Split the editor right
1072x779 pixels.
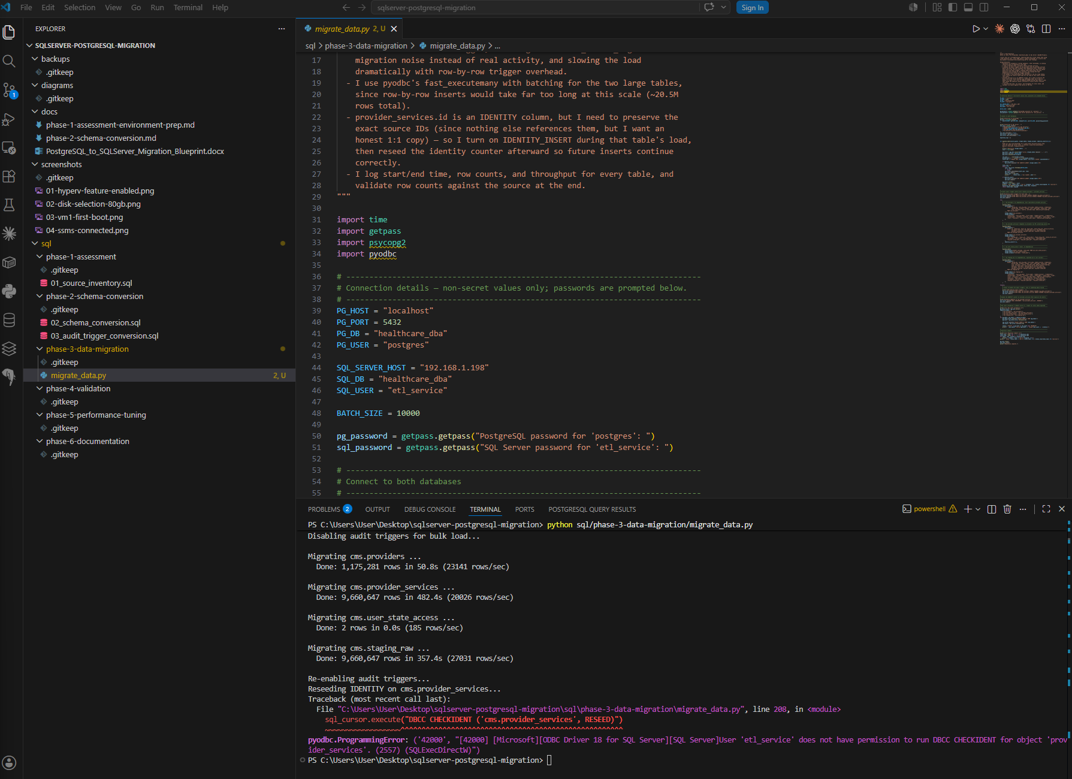[1046, 29]
